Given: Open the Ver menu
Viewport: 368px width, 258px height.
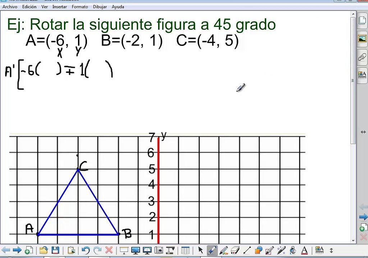Looking at the screenshot, I should pos(45,7).
